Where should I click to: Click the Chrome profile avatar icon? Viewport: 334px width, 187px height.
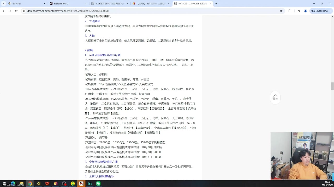[305, 11]
